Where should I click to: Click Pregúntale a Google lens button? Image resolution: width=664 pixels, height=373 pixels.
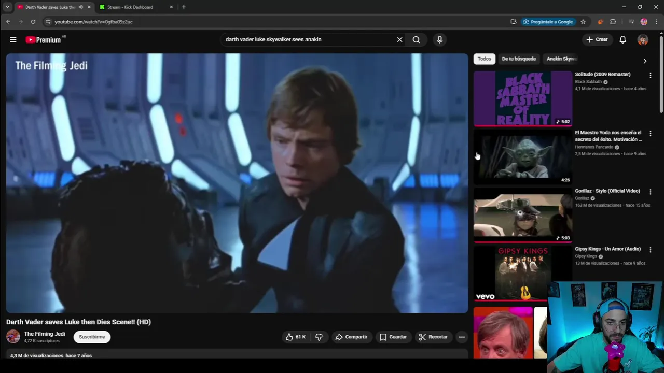click(x=548, y=22)
